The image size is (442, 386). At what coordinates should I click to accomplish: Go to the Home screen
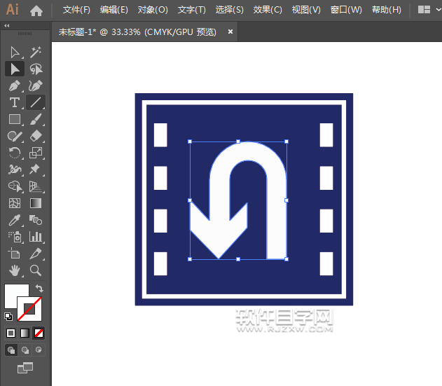click(36, 10)
